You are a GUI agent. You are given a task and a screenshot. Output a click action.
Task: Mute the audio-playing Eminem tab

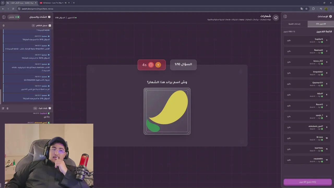[65, 3]
